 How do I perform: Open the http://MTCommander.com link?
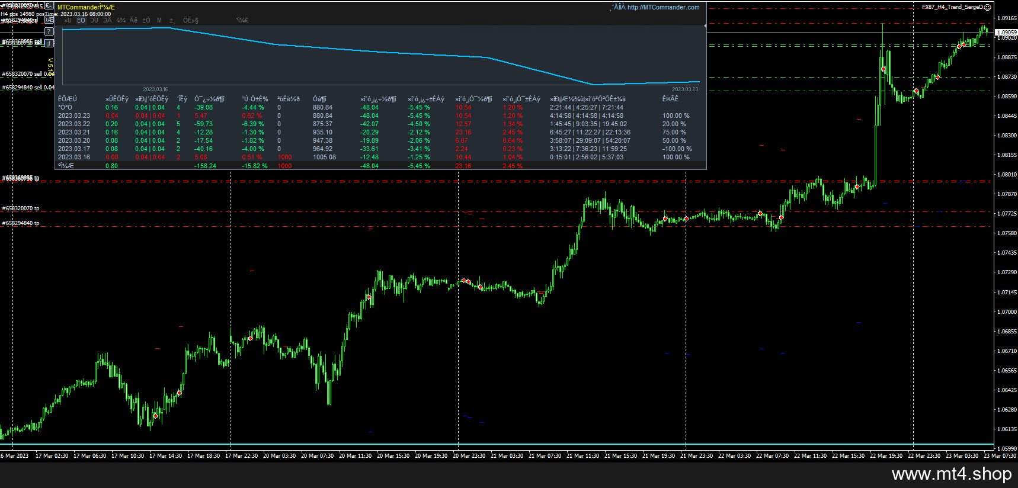point(663,7)
